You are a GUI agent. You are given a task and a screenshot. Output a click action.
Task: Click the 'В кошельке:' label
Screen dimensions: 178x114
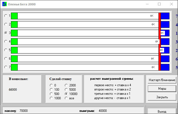18,79
